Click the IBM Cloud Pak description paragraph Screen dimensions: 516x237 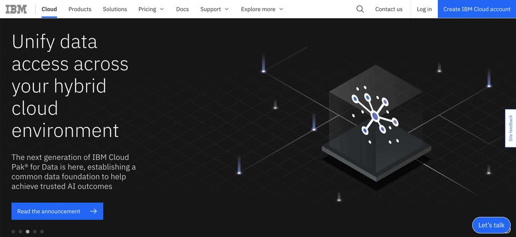(74, 171)
